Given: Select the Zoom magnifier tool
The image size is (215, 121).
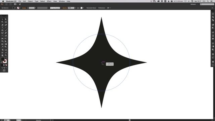Looking at the screenshot, I should pos(6,55).
